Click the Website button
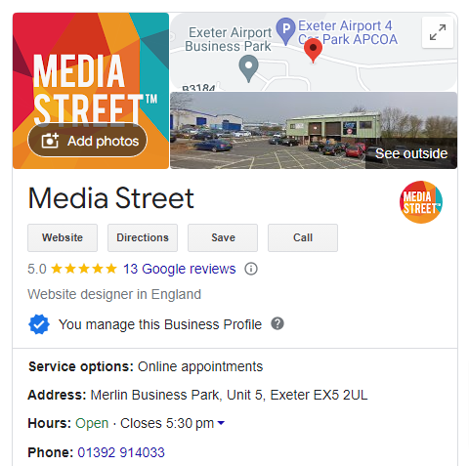This screenshot has height=466, width=469. (63, 237)
